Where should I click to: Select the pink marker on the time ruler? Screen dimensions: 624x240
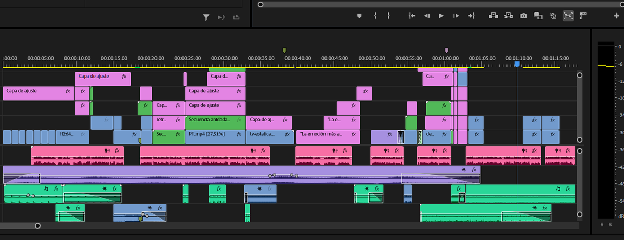[x=446, y=50]
